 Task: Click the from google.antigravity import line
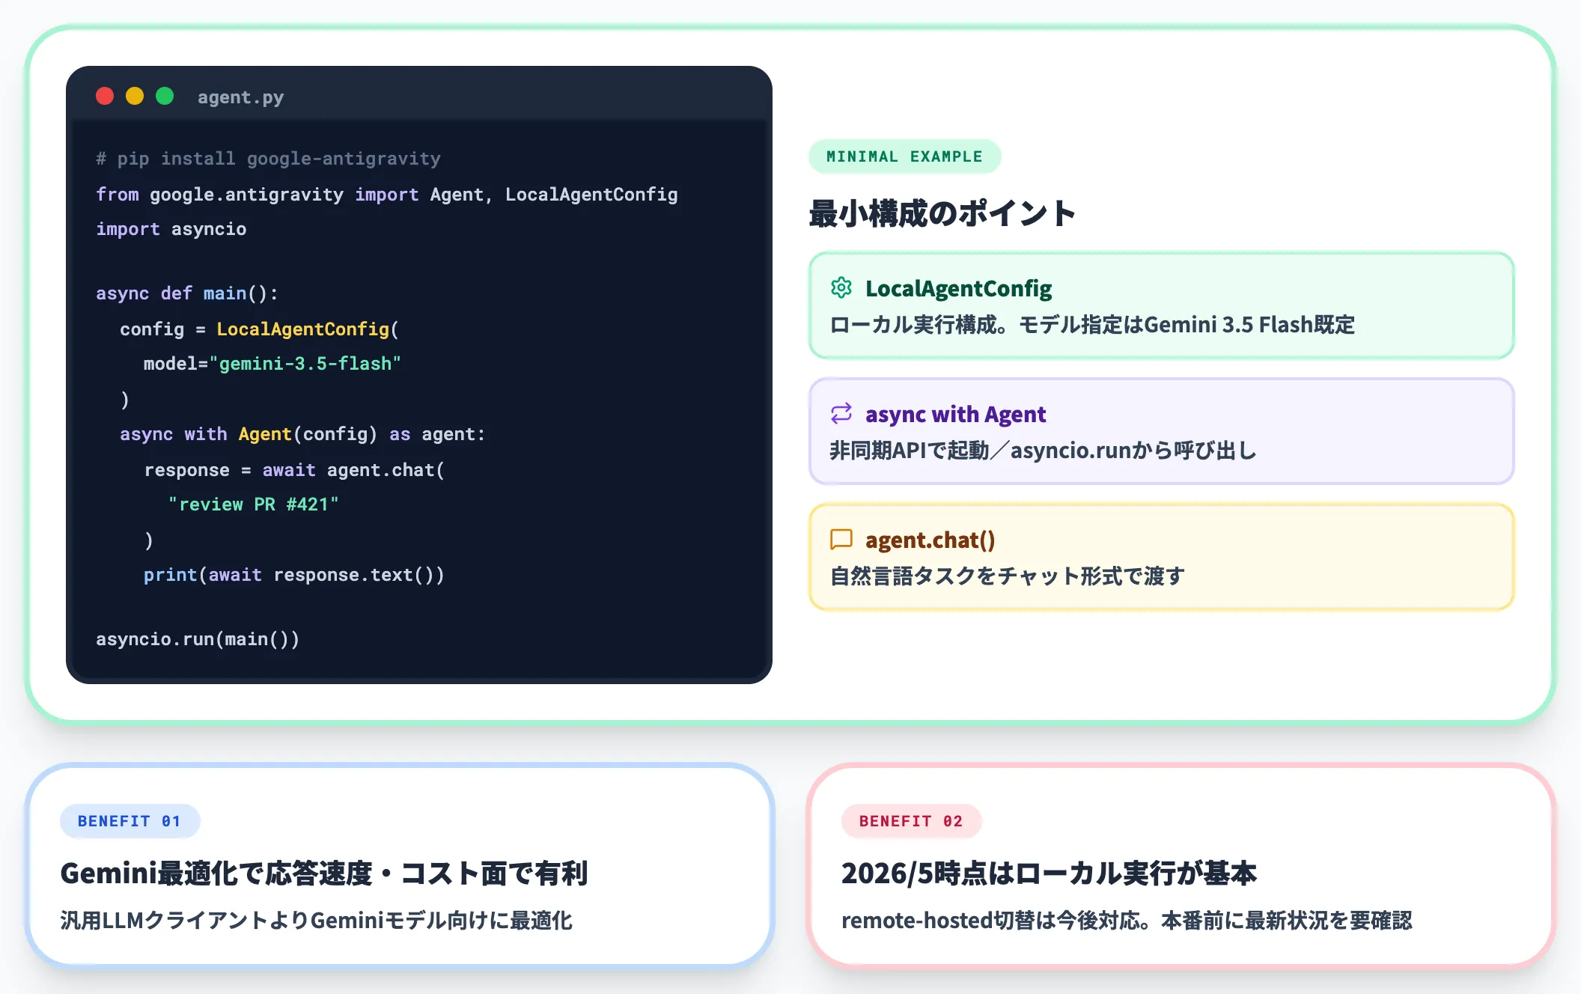pyautogui.click(x=386, y=195)
